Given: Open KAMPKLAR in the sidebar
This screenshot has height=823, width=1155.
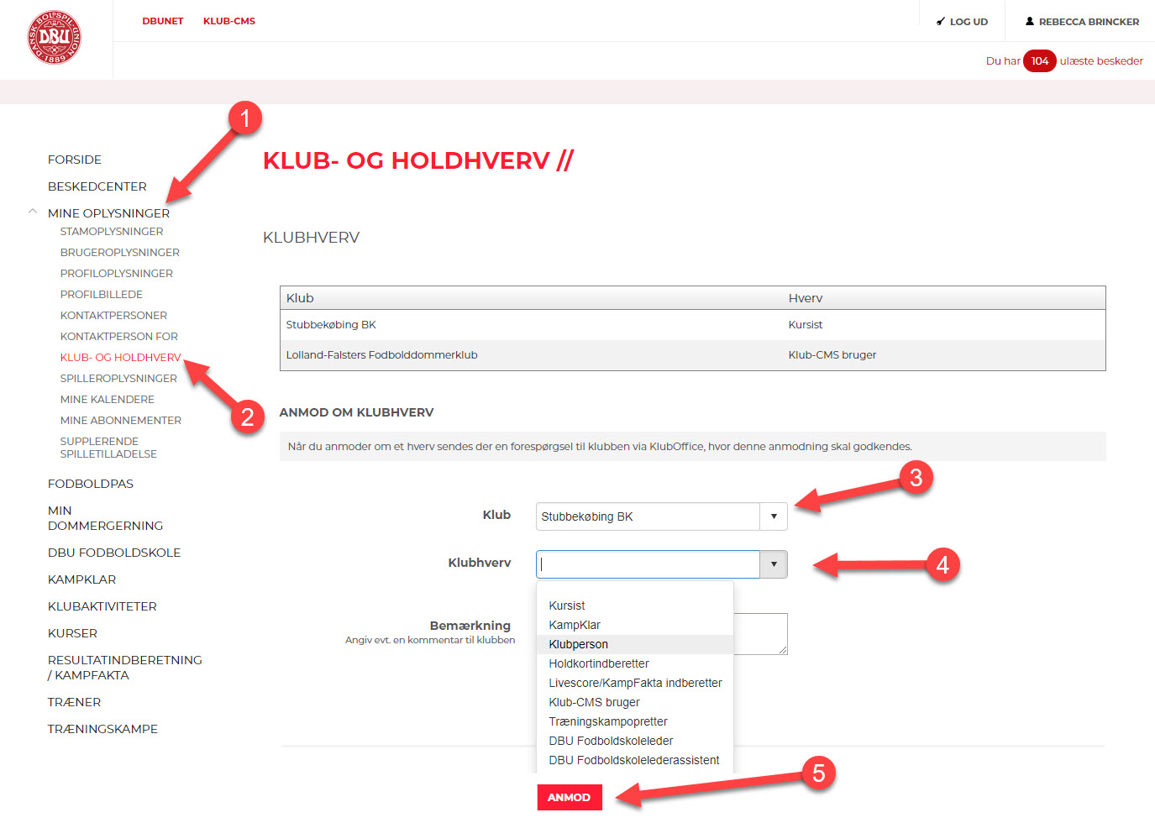Looking at the screenshot, I should [82, 579].
